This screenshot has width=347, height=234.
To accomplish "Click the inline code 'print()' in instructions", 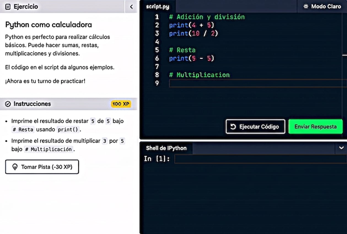I will point(68,129).
